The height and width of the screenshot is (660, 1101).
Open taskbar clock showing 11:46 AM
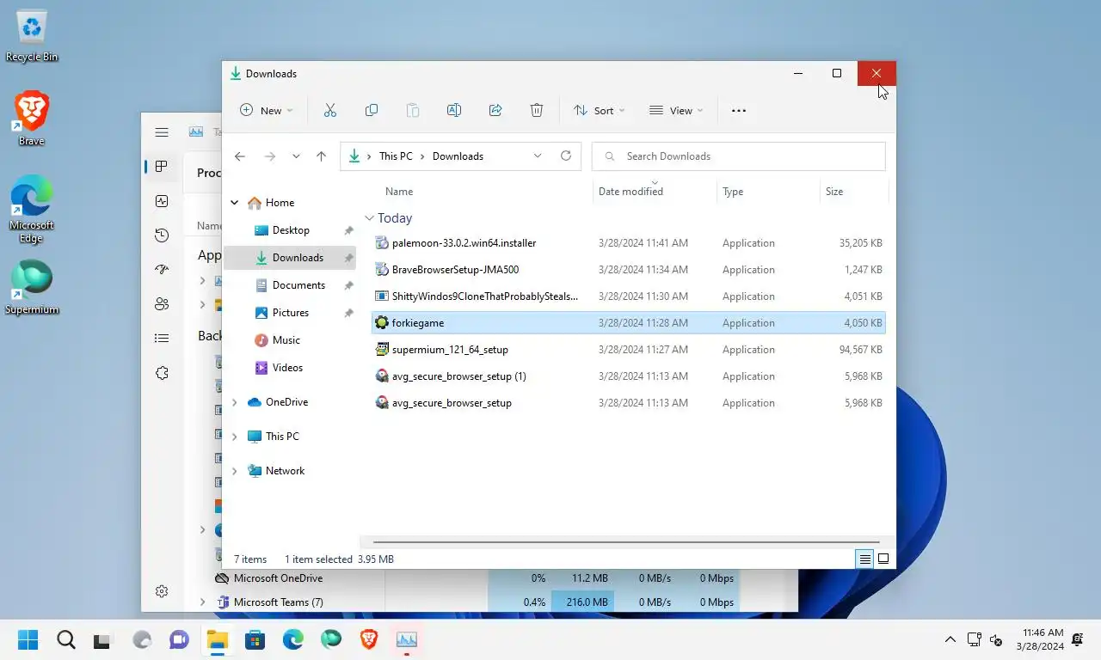pyautogui.click(x=1043, y=639)
